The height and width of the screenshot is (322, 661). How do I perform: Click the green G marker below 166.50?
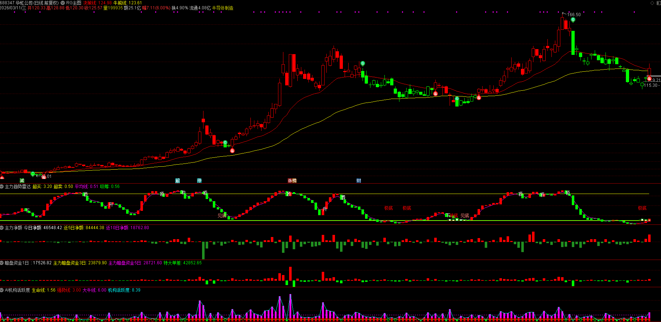tap(573, 20)
